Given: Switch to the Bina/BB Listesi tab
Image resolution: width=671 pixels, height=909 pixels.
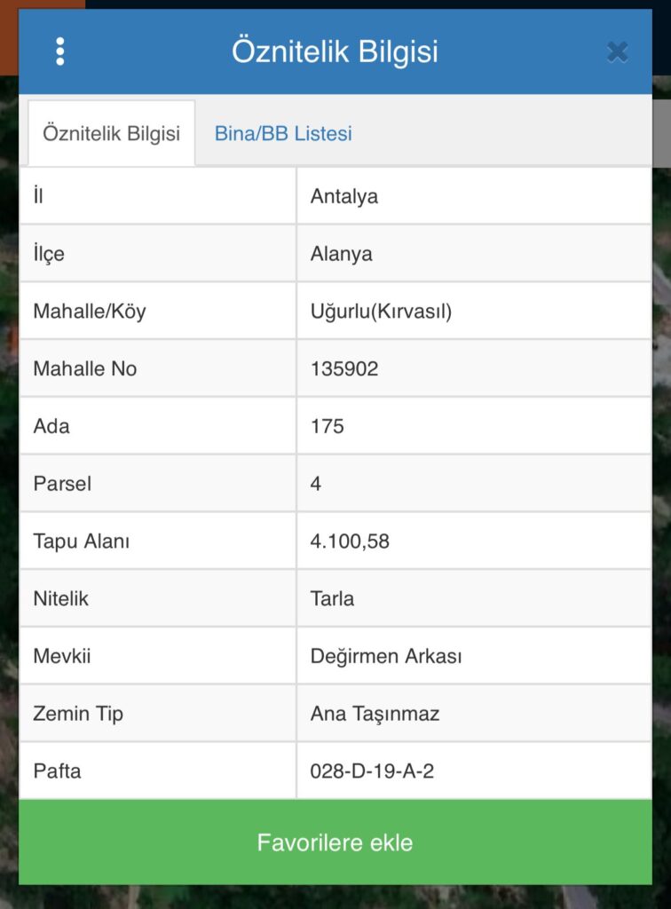Looking at the screenshot, I should pos(283,133).
